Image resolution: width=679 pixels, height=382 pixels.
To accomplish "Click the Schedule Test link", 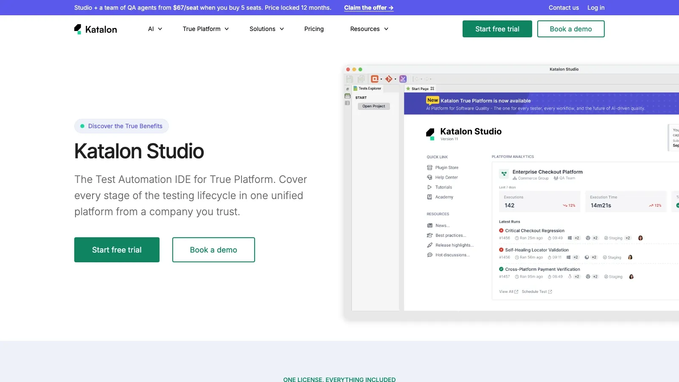I will click(537, 292).
